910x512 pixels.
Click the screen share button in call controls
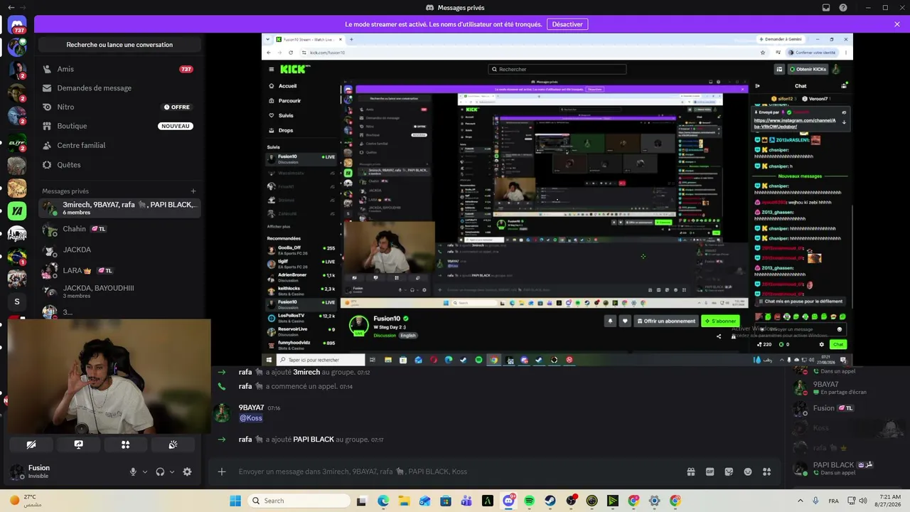pyautogui.click(x=78, y=444)
